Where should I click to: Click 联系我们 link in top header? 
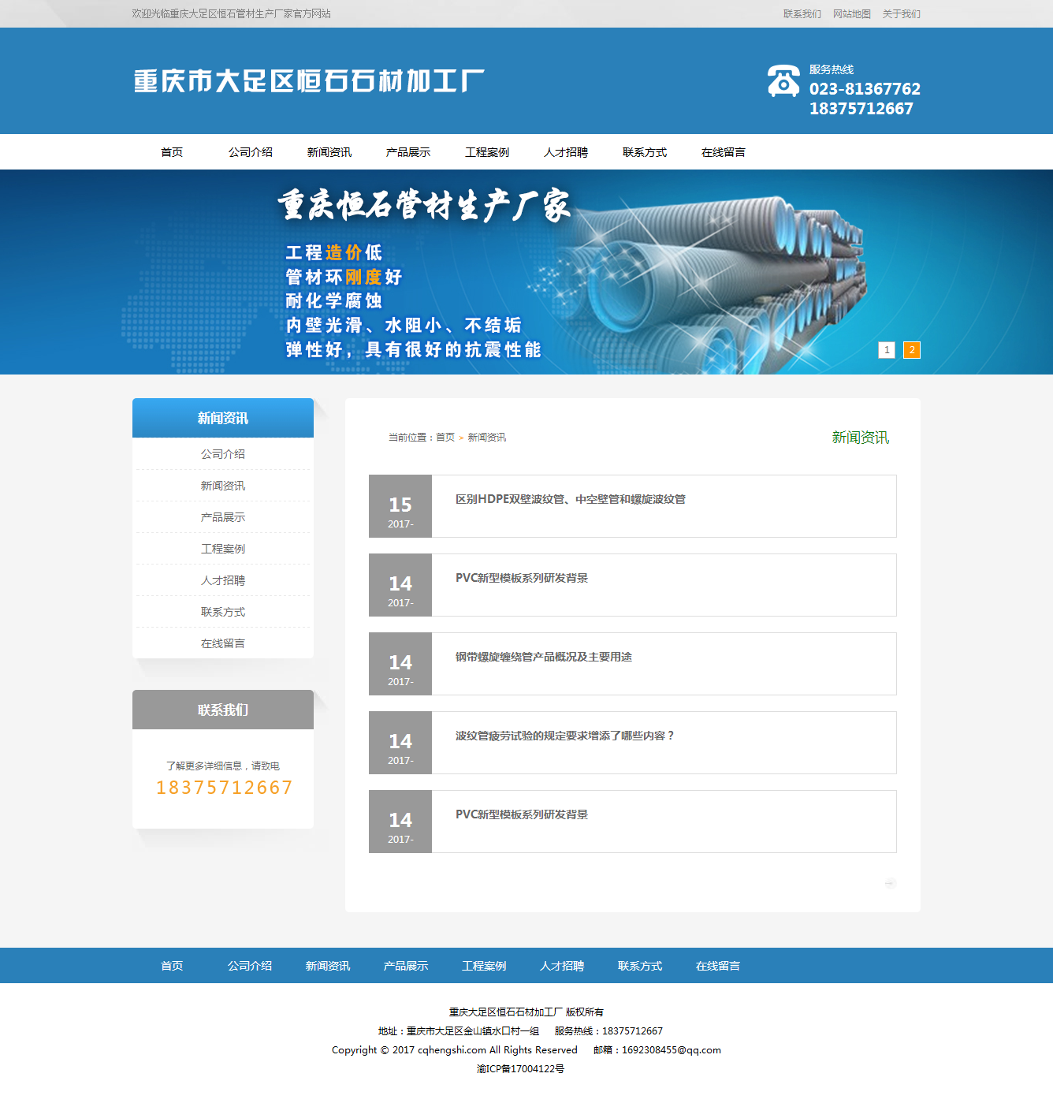pyautogui.click(x=802, y=14)
